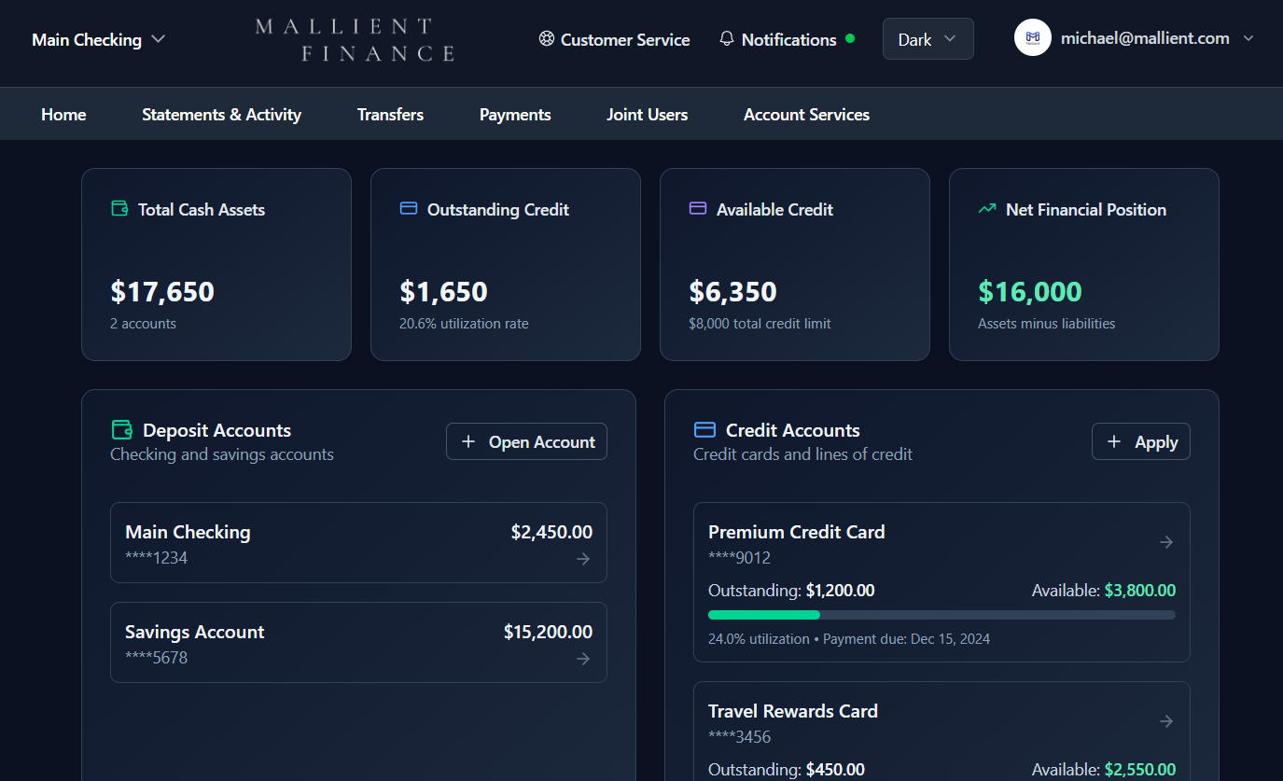Click the arrow icon on Main Checking row
1283x781 pixels.
tap(583, 559)
